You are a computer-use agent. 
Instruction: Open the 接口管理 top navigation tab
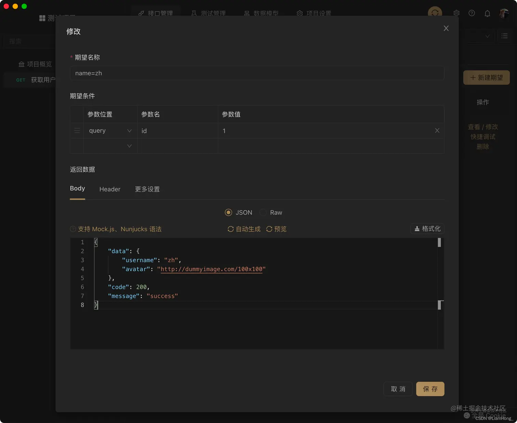pos(156,13)
